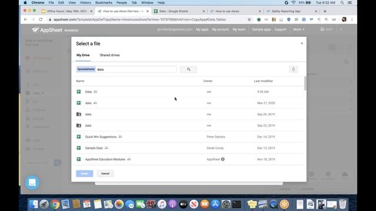Open Apple TV from the Dock
Image resolution: width=376 pixels, height=211 pixels.
tap(183, 205)
